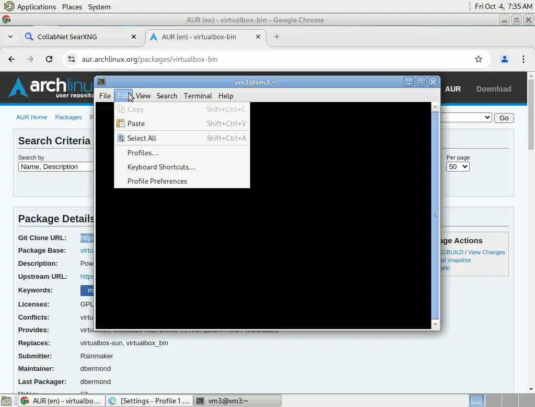Open site information icon beside the URL
535x407 pixels.
(71, 59)
